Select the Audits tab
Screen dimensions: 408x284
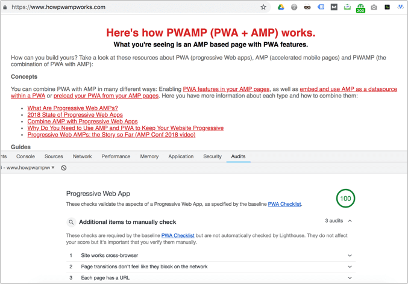238,156
